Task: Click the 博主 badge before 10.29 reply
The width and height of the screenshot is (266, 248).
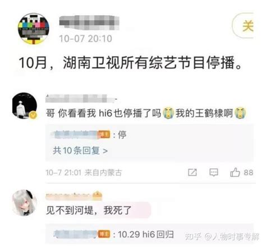Action: (x=104, y=234)
